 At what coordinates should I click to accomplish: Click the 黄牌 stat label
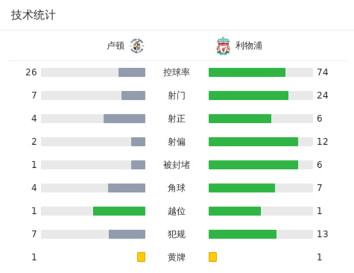(x=176, y=257)
